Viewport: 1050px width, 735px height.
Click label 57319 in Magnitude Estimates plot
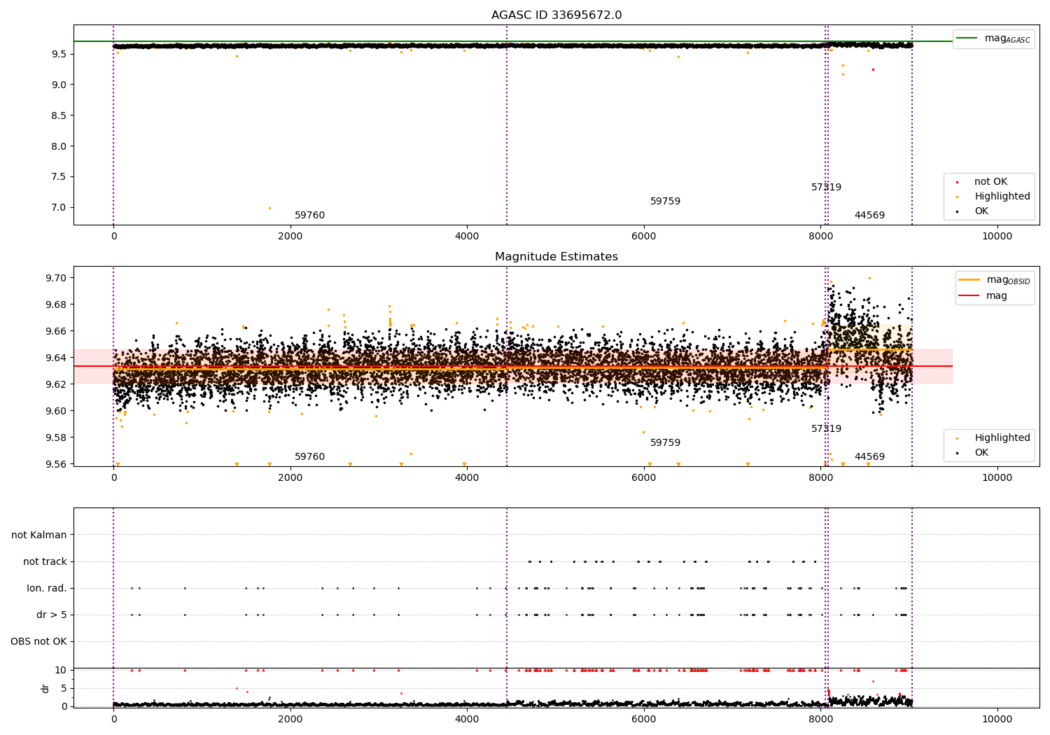coord(826,429)
